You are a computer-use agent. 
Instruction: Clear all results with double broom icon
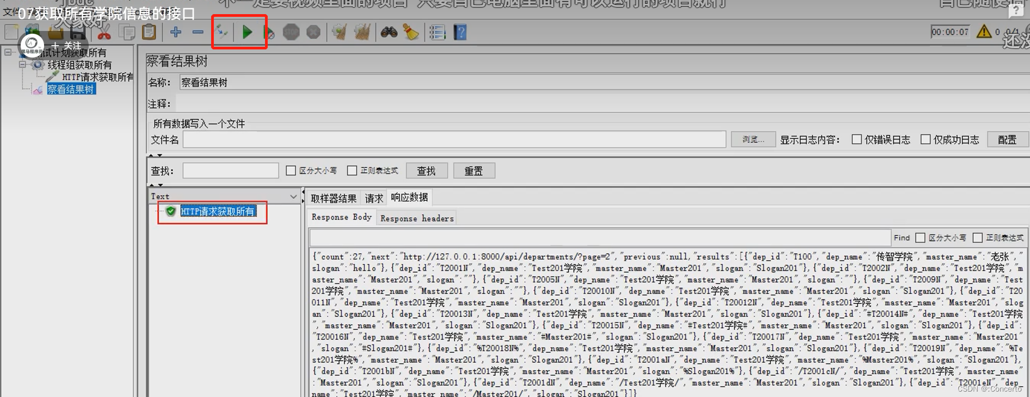(x=362, y=32)
